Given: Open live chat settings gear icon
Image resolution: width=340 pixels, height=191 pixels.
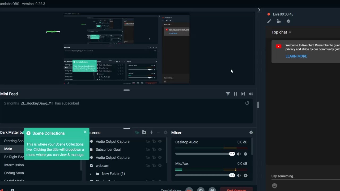Looking at the screenshot, I should coord(288,21).
